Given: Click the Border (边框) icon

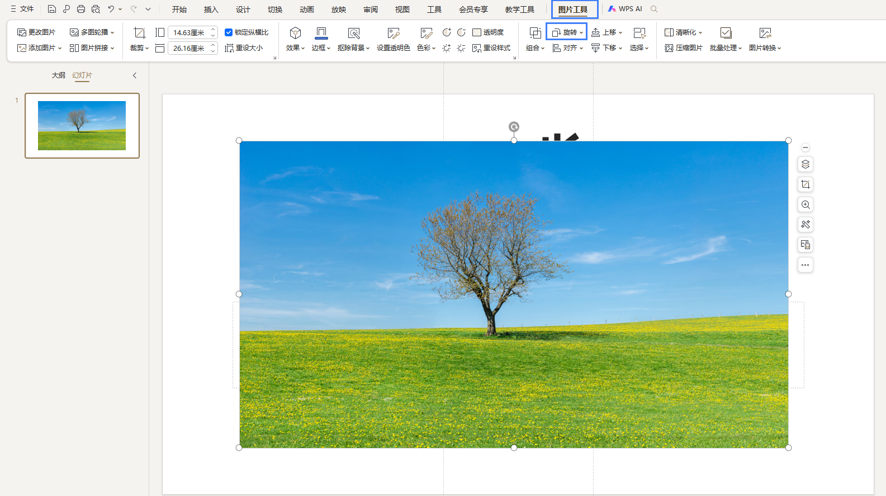Looking at the screenshot, I should [321, 33].
